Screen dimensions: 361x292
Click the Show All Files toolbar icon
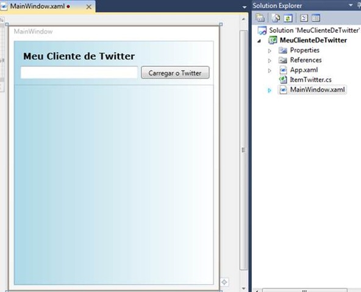coord(276,18)
